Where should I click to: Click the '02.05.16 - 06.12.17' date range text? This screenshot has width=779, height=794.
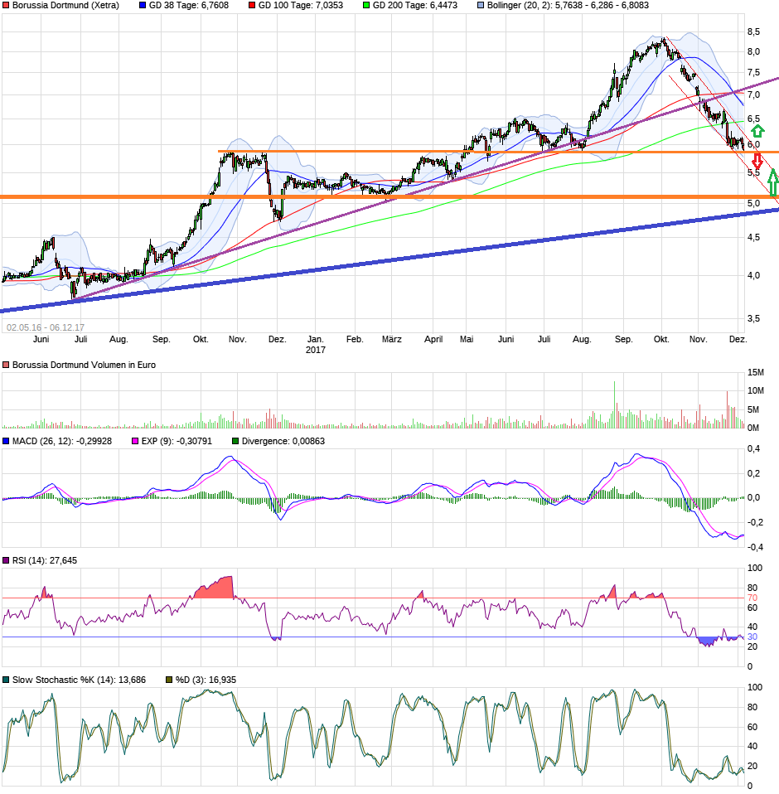pyautogui.click(x=46, y=327)
